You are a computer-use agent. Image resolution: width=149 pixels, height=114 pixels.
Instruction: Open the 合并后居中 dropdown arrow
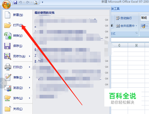pyautogui.click(x=136, y=26)
